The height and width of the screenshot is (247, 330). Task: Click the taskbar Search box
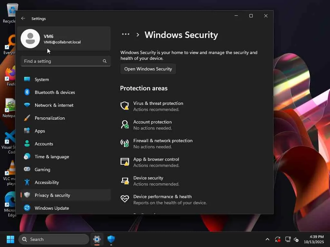(54, 239)
